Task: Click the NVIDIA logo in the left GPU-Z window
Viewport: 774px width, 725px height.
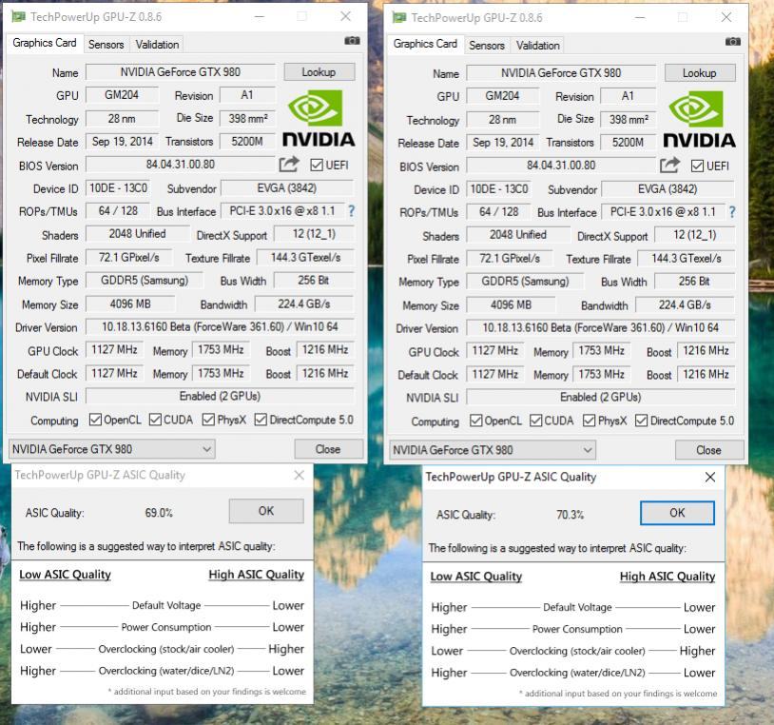Action: 319,118
